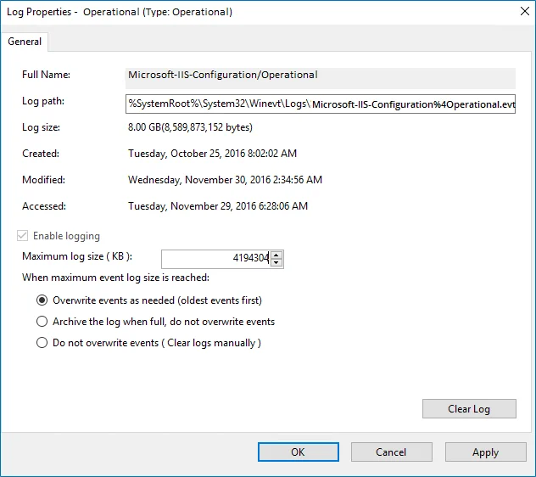The height and width of the screenshot is (477, 536).
Task: Decrease maximum log size with down arrow
Action: [x=276, y=263]
